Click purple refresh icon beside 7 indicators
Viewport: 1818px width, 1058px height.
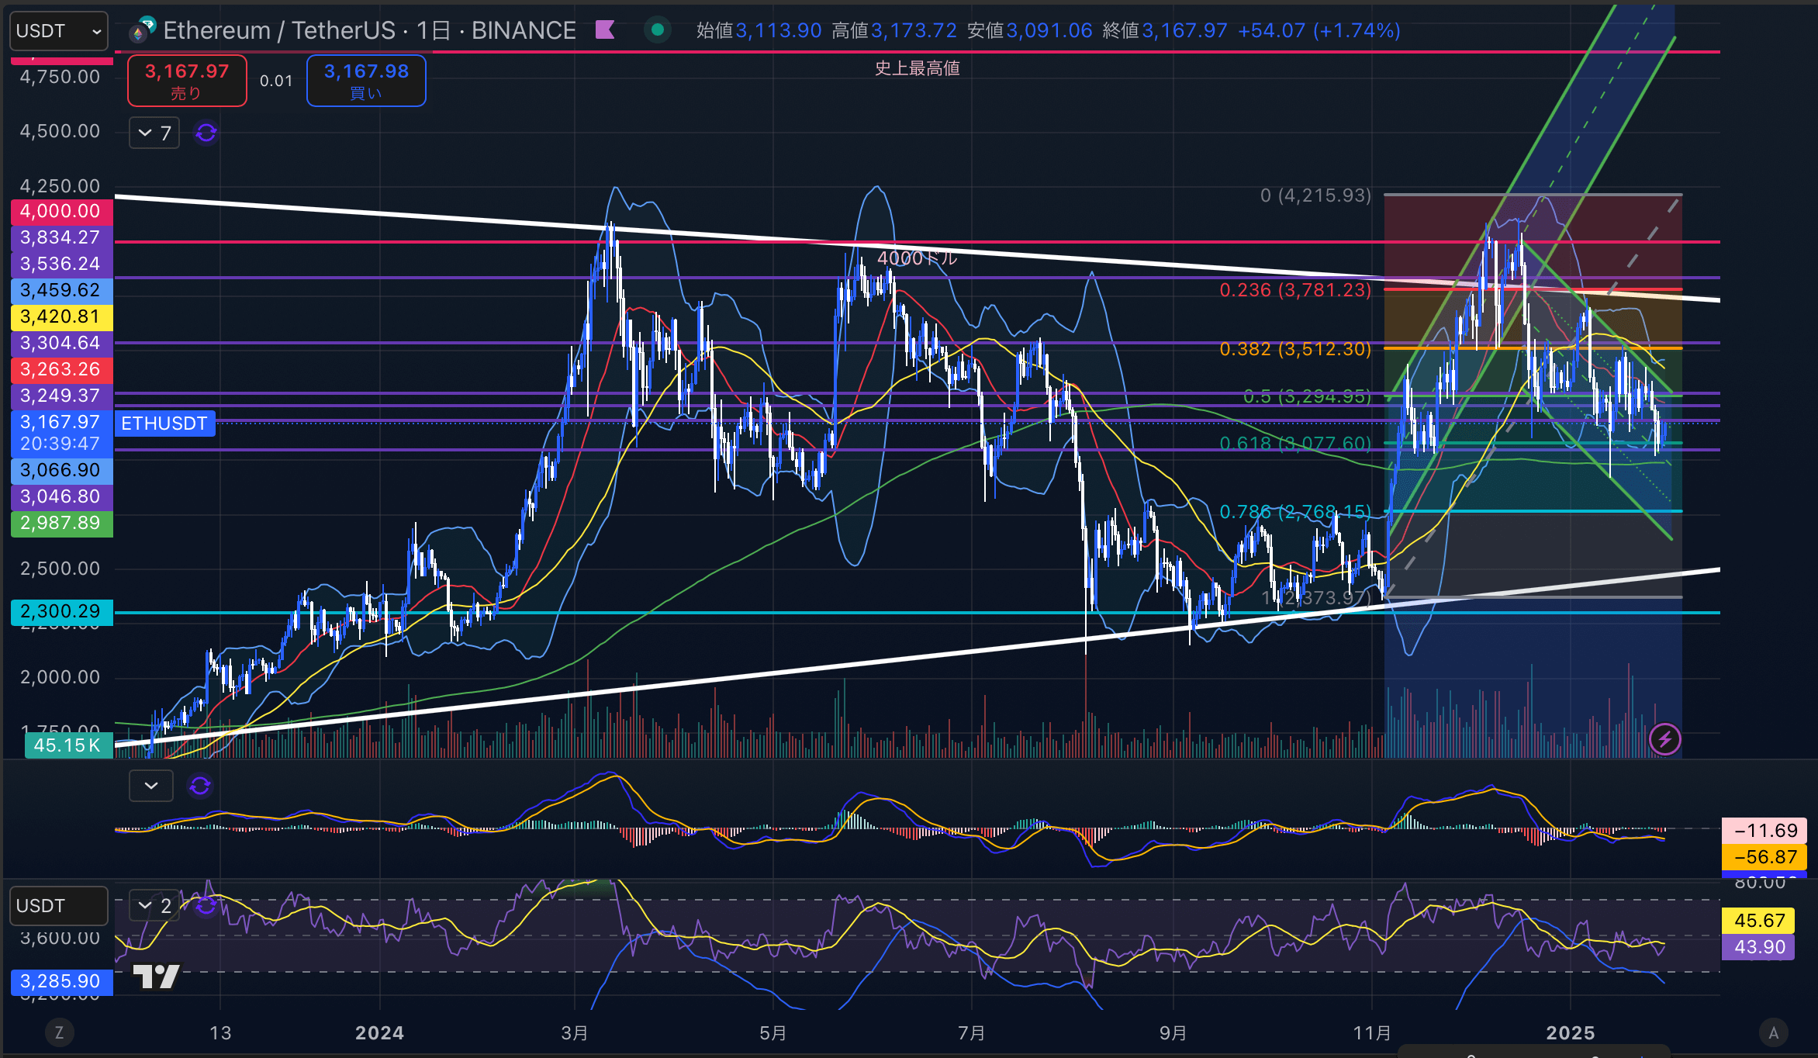click(x=206, y=133)
